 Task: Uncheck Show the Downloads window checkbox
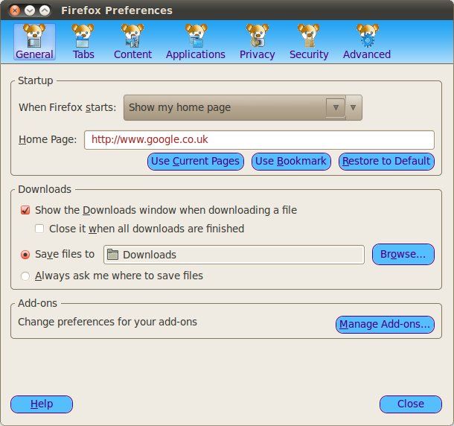tap(25, 210)
